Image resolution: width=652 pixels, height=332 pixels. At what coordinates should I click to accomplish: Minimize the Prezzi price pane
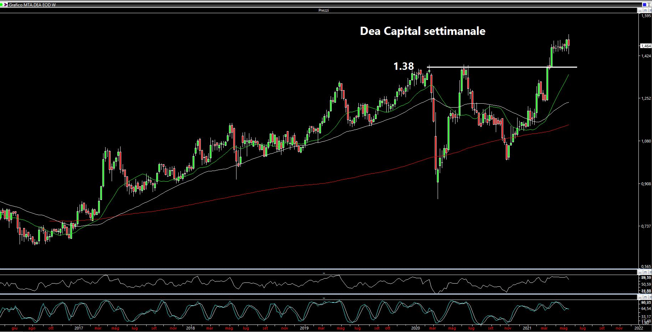[640, 10]
